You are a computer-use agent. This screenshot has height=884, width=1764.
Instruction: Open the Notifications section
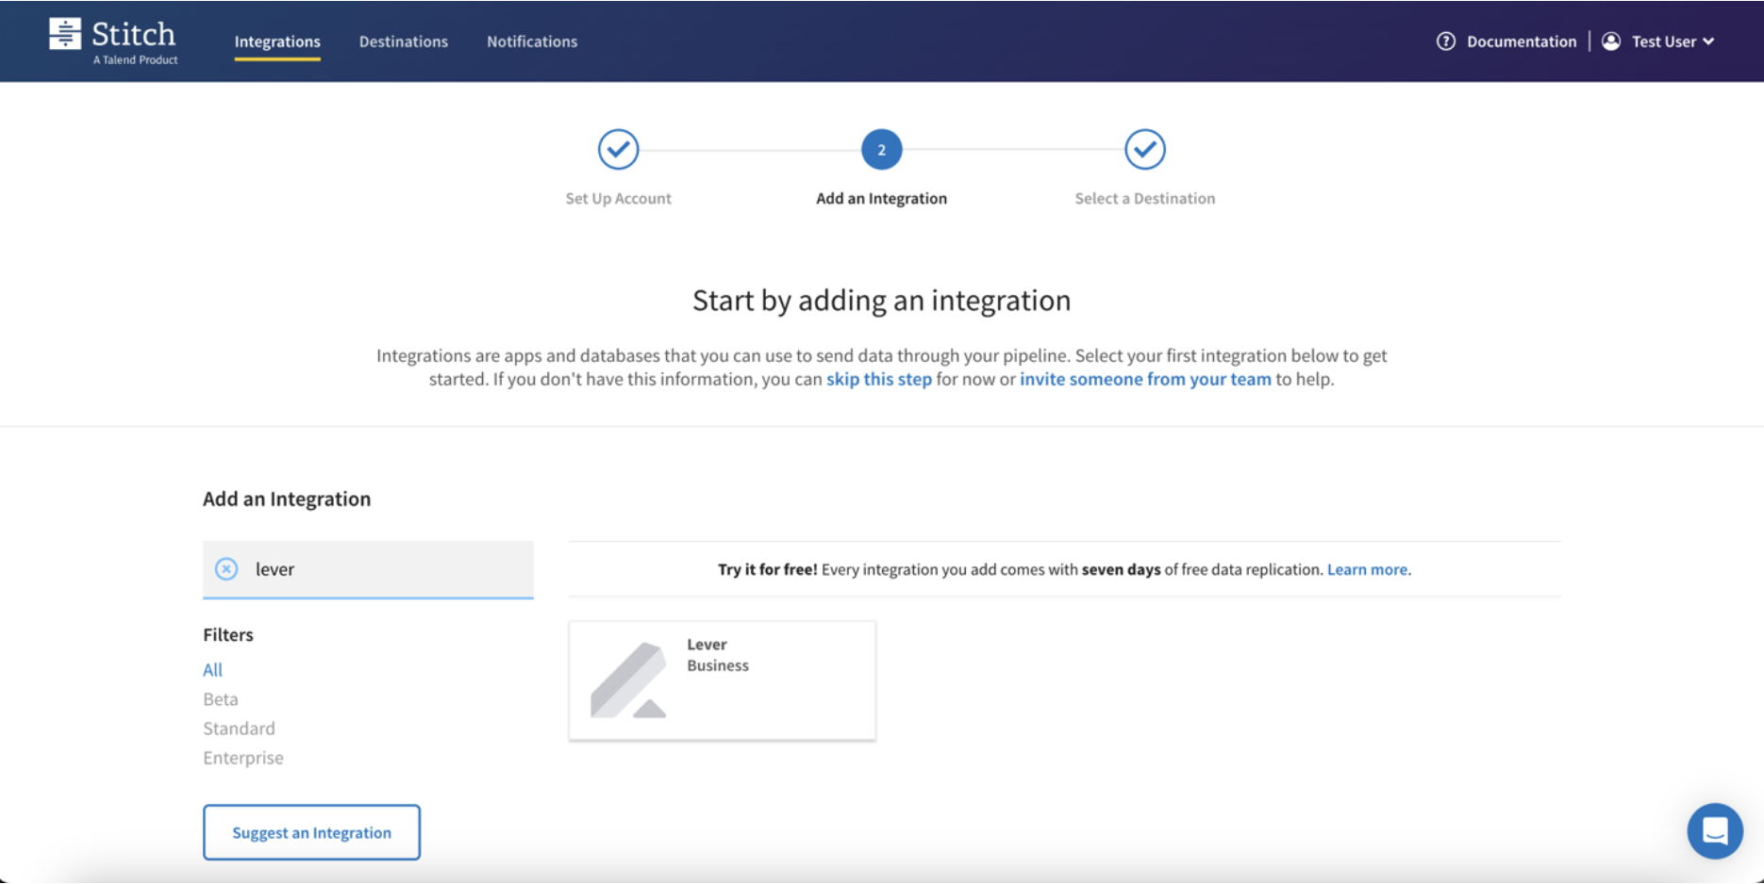pyautogui.click(x=531, y=41)
